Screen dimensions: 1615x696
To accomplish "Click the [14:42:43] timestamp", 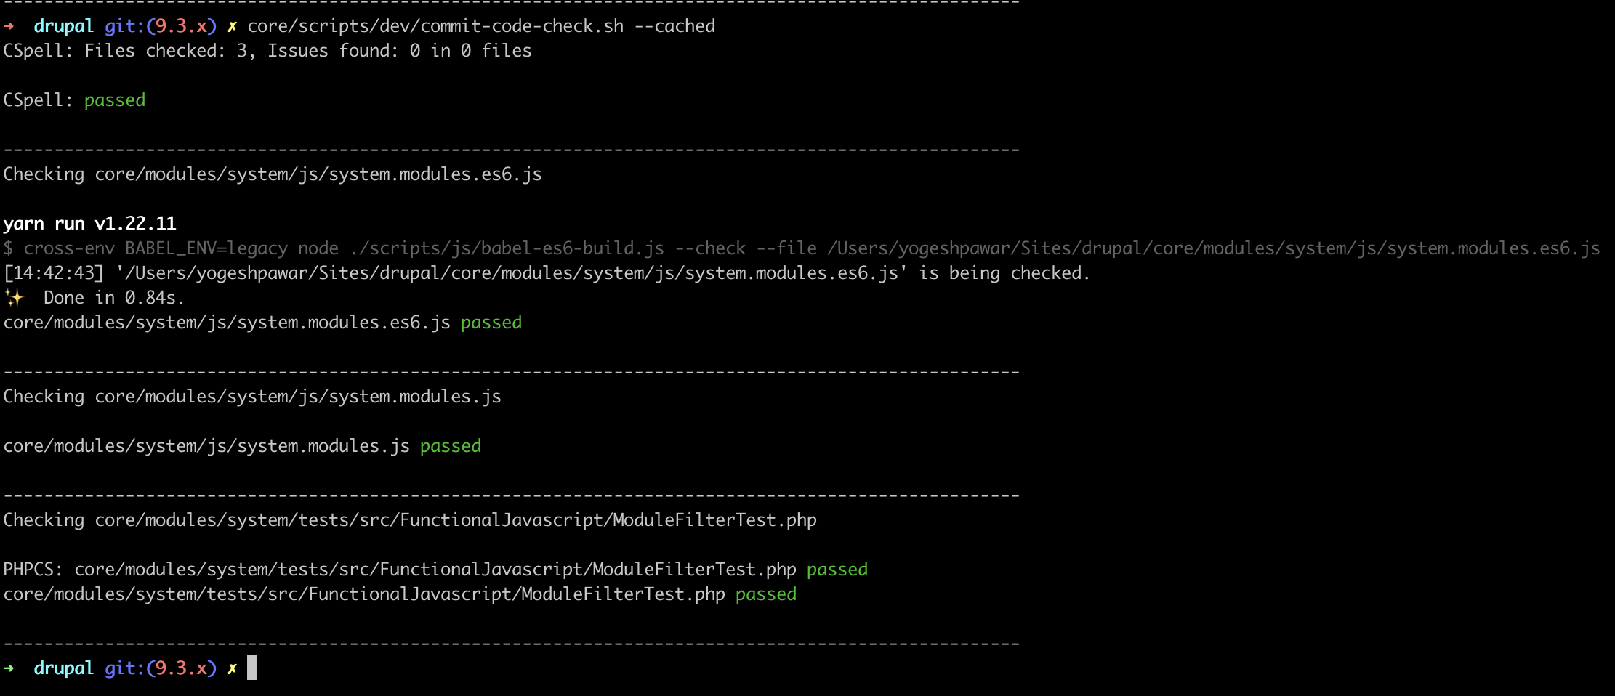I will click(x=54, y=273).
